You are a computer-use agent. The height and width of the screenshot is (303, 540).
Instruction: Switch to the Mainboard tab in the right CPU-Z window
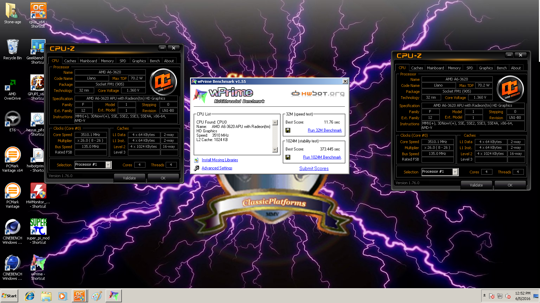click(435, 68)
